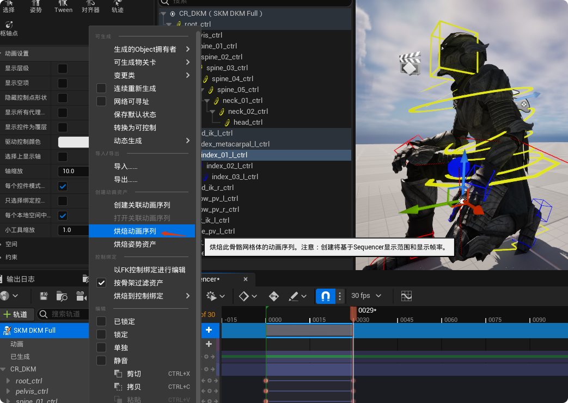
Task: Click the 轴缩放 value field
Action: [x=74, y=172]
